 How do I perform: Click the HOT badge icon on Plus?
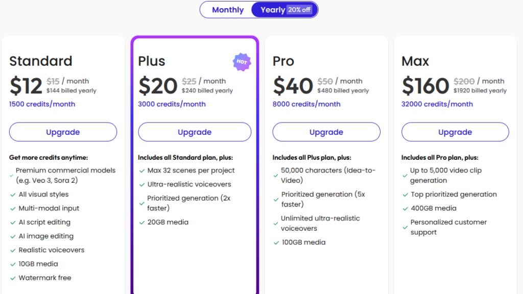(242, 62)
